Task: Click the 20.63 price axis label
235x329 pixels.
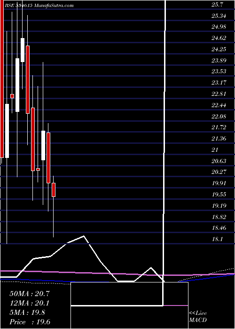Action: [x=219, y=161]
